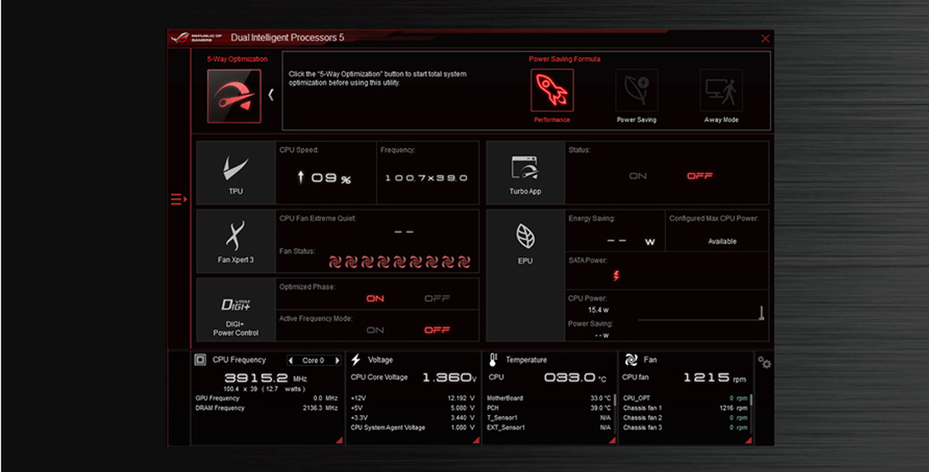This screenshot has height=472, width=929.
Task: Switch to next core with right arrow
Action: (337, 360)
